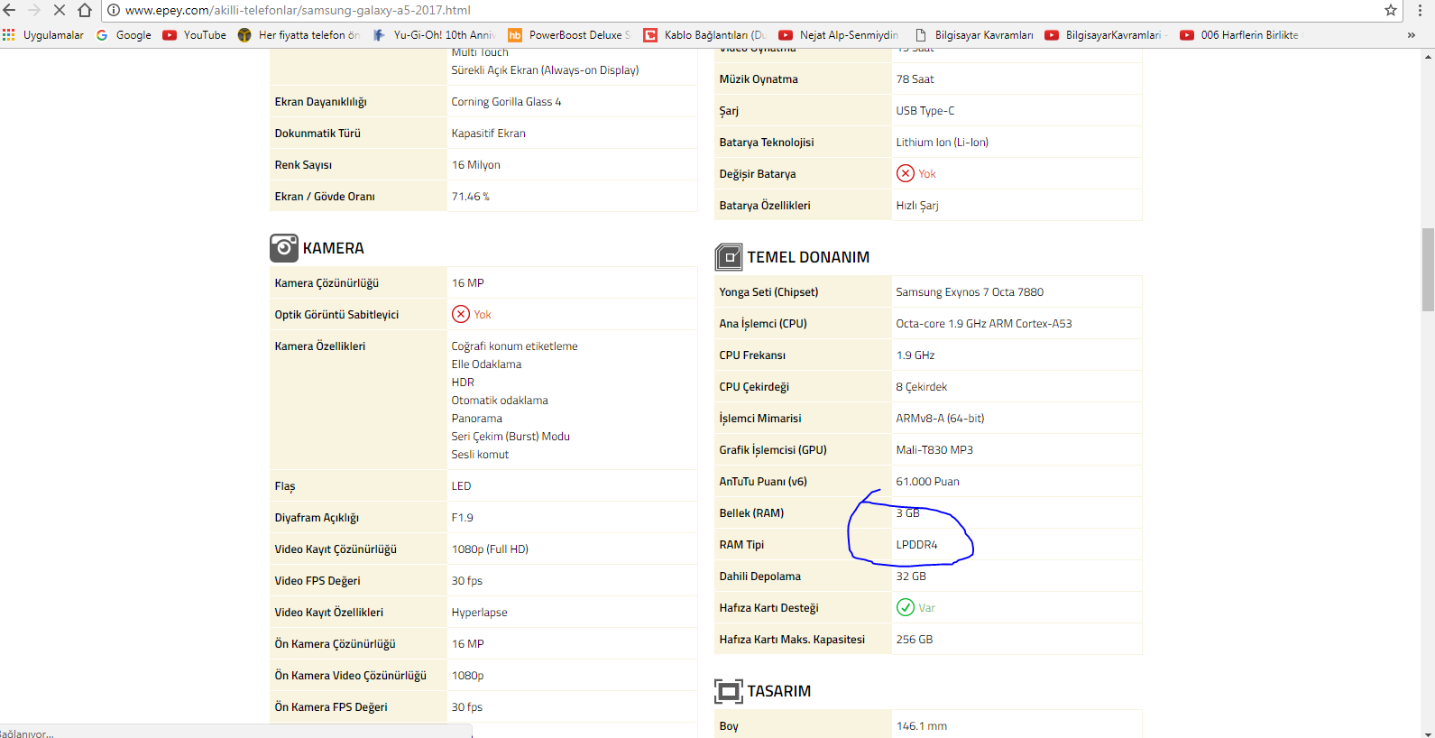The height and width of the screenshot is (738, 1435).
Task: Click the '16 Milyon' color count value
Action: point(475,165)
